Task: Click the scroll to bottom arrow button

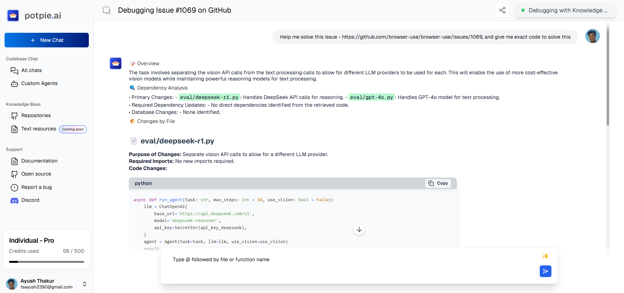Action: 359,229
